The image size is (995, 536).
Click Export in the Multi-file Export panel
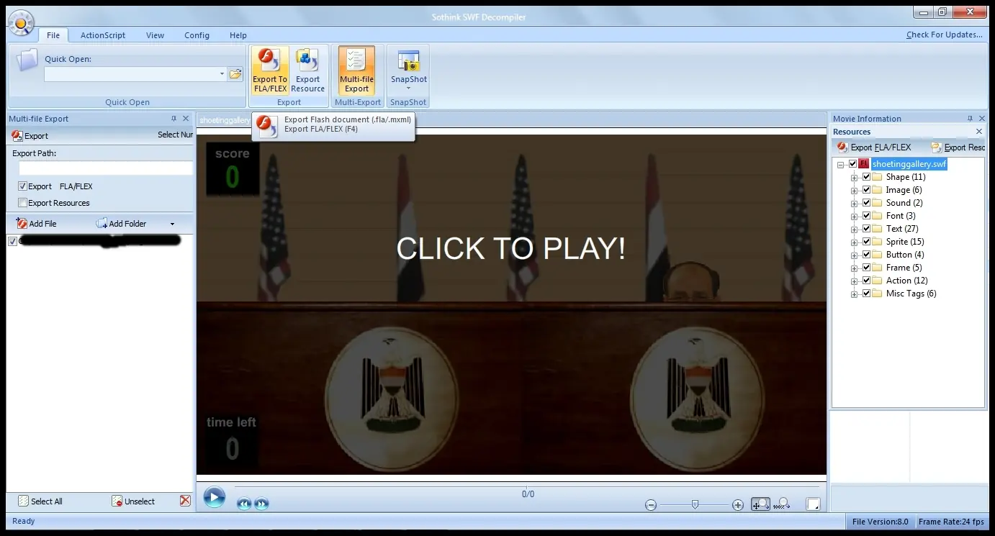click(30, 135)
